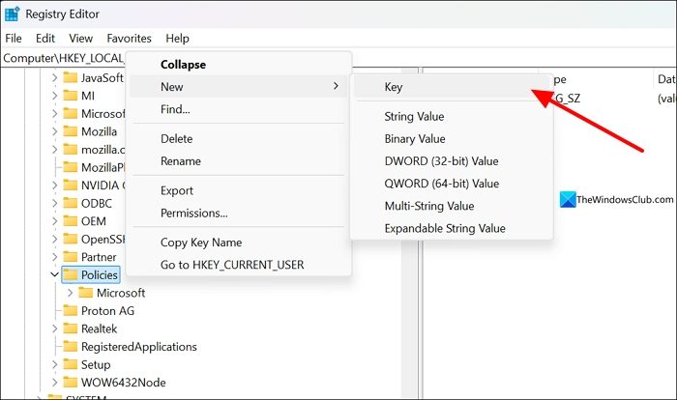Screen dimensions: 677x400
Task: Expand the Realtek key
Action: 54,329
